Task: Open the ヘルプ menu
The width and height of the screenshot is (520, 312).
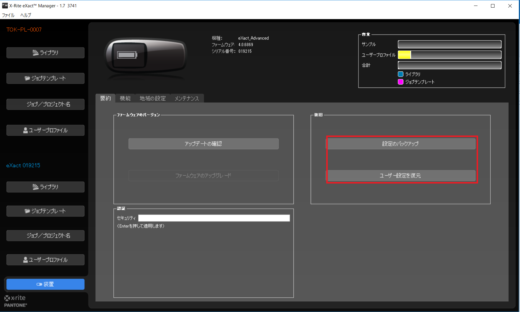Action: click(x=26, y=15)
